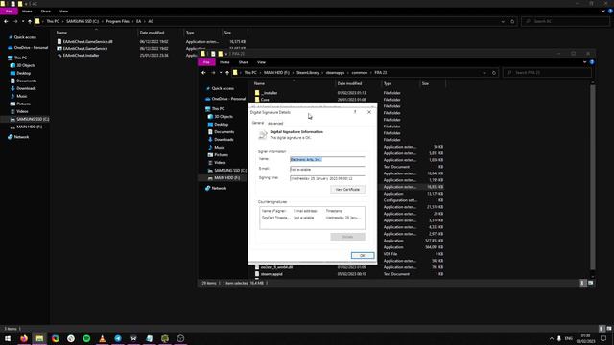This screenshot has width=614, height=345.
Task: Open Quick access in AC window sidebar
Action: tap(25, 37)
